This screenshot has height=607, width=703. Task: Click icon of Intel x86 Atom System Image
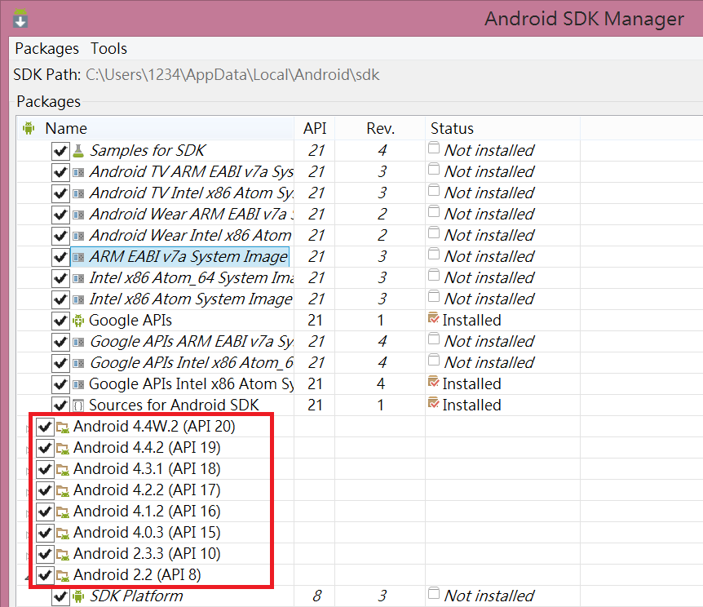(x=78, y=299)
